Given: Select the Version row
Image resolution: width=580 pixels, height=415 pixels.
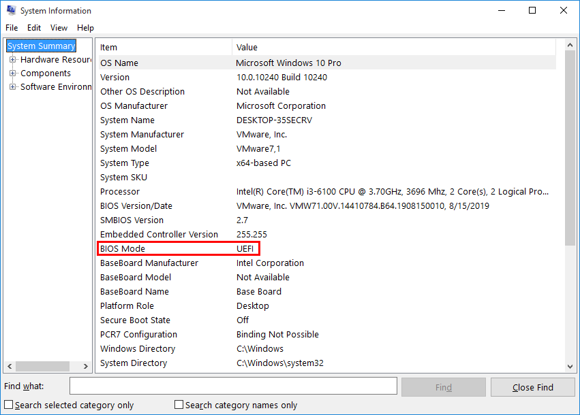Looking at the screenshot, I should pos(327,77).
